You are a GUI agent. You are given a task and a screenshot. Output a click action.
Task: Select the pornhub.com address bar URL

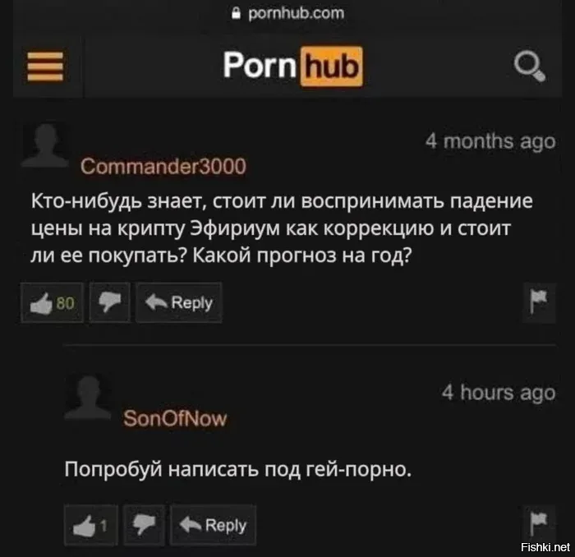coord(297,14)
